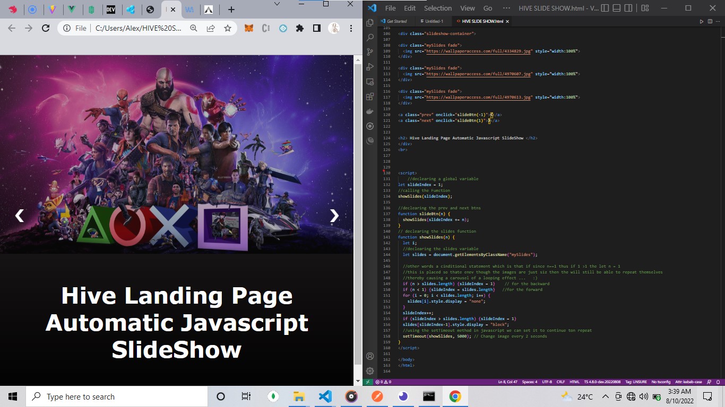Open Run and Debug view in VS Code
The height and width of the screenshot is (407, 725).
pyautogui.click(x=370, y=67)
